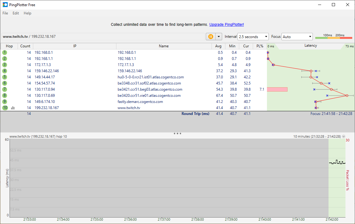Select IP 159.146.22.146 in hop 4

[46, 71]
